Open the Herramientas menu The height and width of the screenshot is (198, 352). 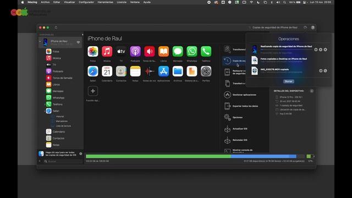pyautogui.click(x=105, y=2)
